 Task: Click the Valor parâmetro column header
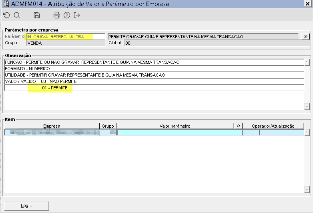pyautogui.click(x=175, y=126)
